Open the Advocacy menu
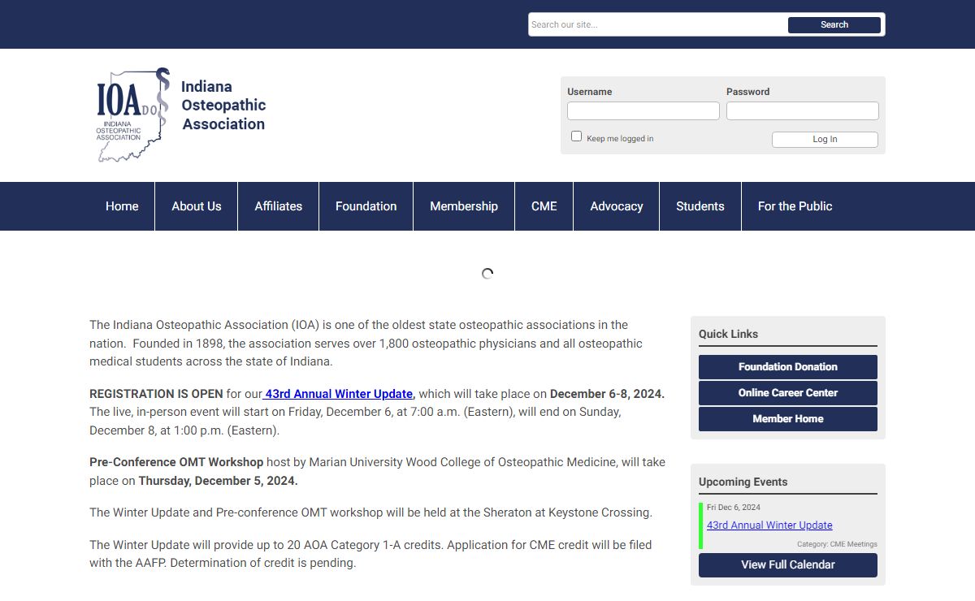975x601 pixels. point(617,206)
